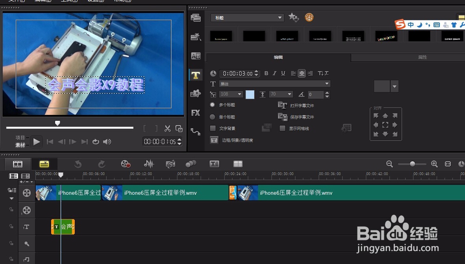
Task: Select title clip 会声 on title track
Action: click(63, 227)
